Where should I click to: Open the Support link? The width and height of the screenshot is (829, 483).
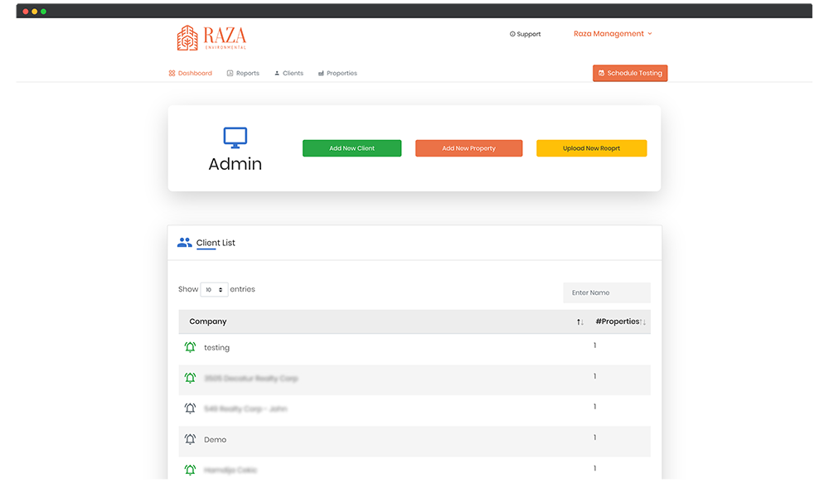(525, 34)
